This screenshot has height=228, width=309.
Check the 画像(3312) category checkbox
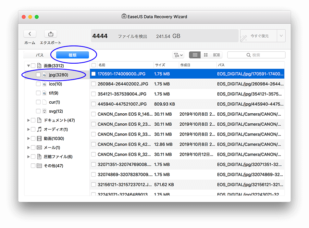click(x=33, y=66)
